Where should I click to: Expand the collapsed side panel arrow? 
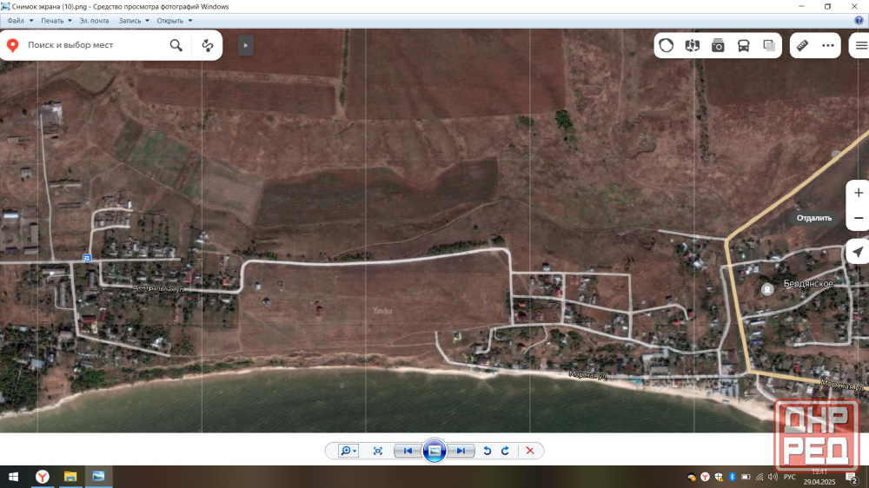(246, 45)
